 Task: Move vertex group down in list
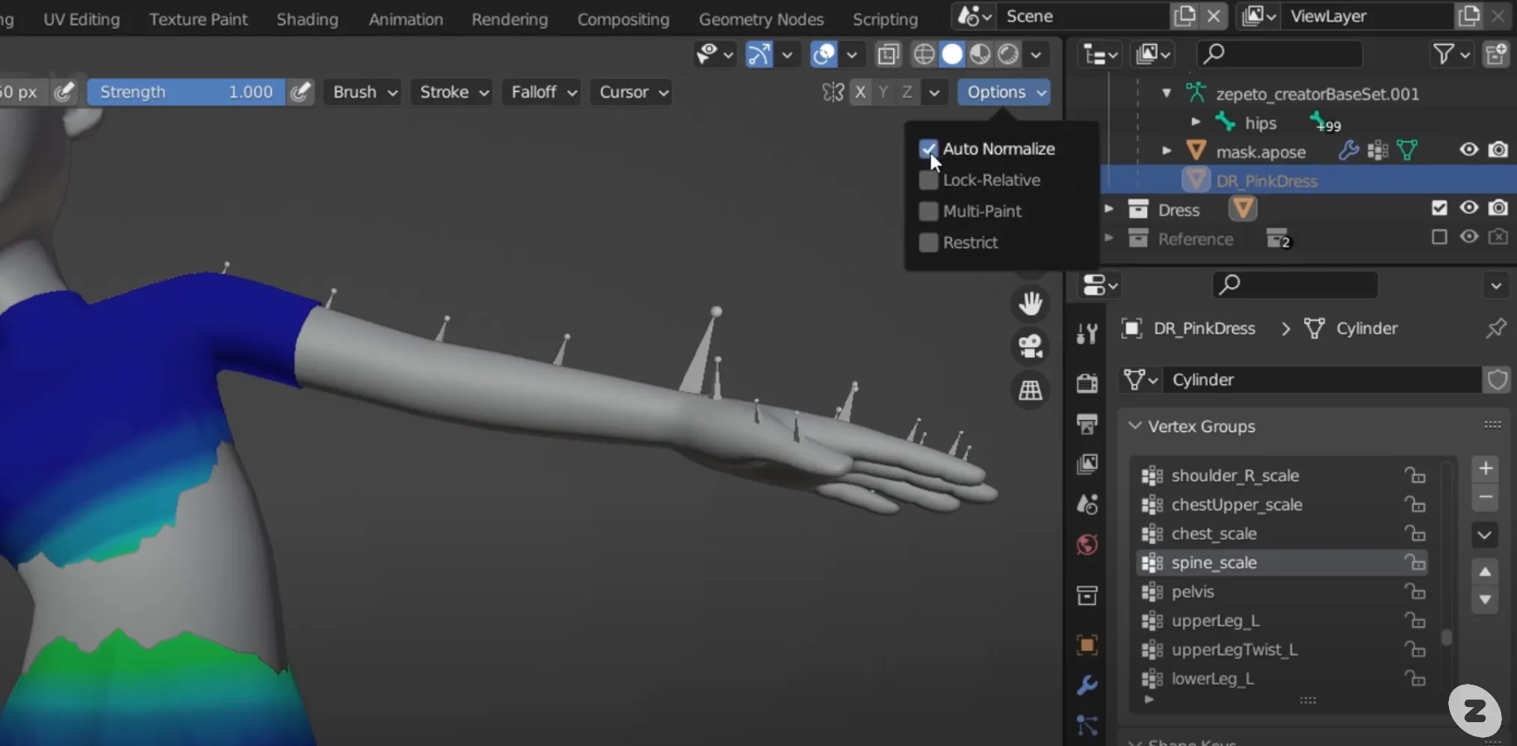point(1485,600)
